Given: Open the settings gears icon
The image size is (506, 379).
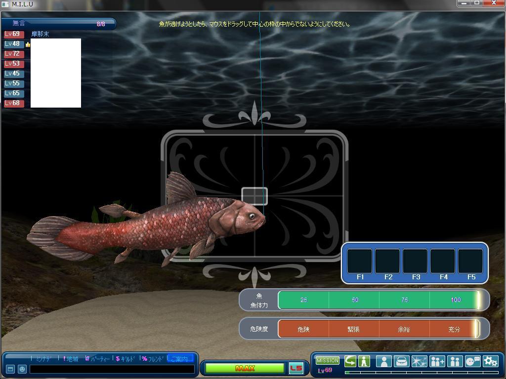Looking at the screenshot, I should coord(490,361).
